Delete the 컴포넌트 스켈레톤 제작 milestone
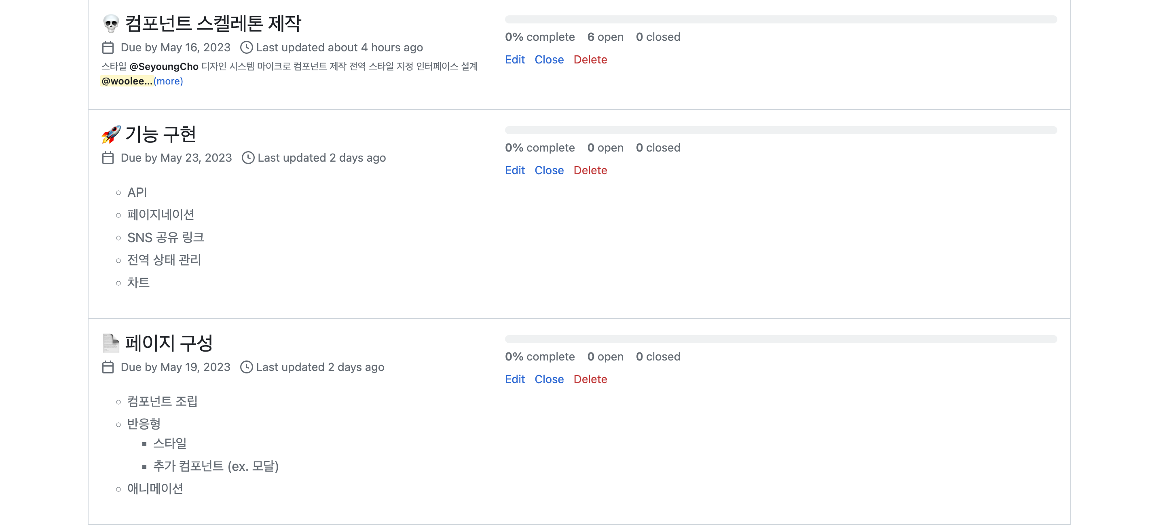 pyautogui.click(x=590, y=59)
